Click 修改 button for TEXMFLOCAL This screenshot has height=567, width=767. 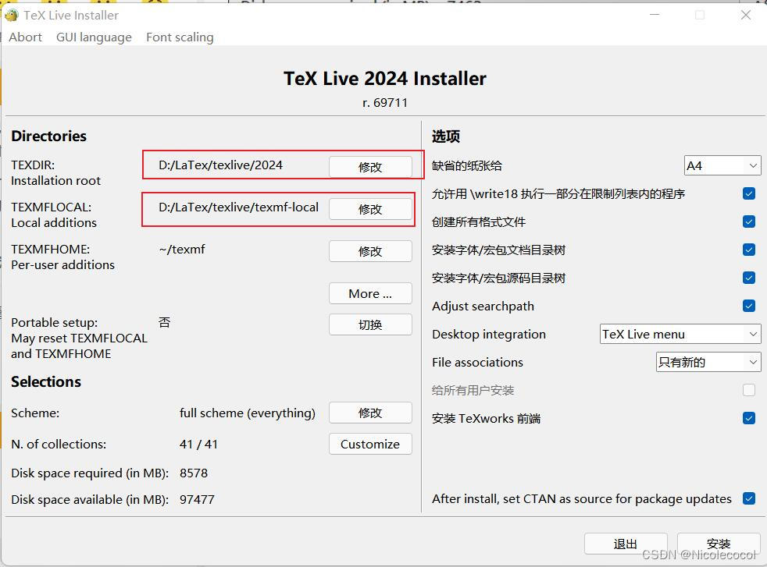pyautogui.click(x=370, y=209)
